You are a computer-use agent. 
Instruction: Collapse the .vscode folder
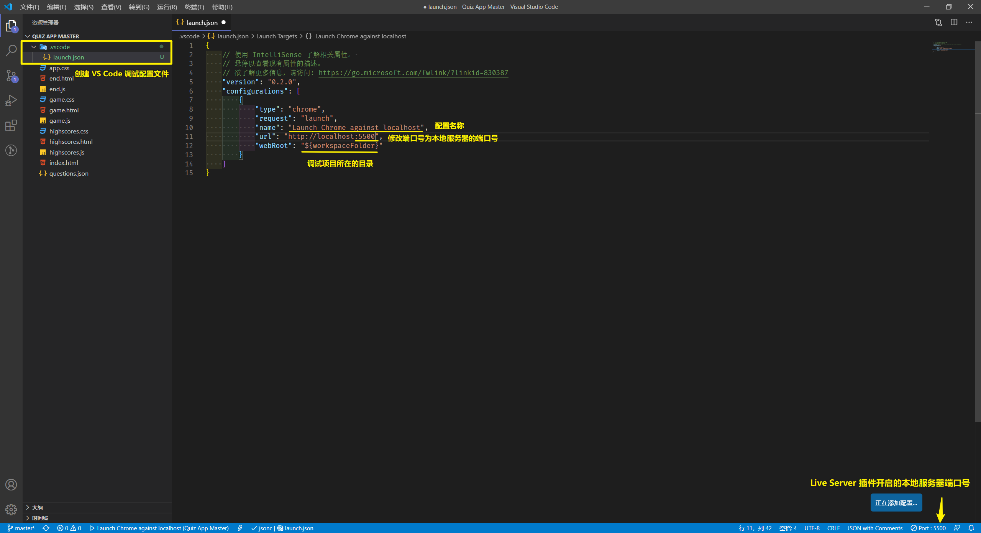pyautogui.click(x=97, y=47)
